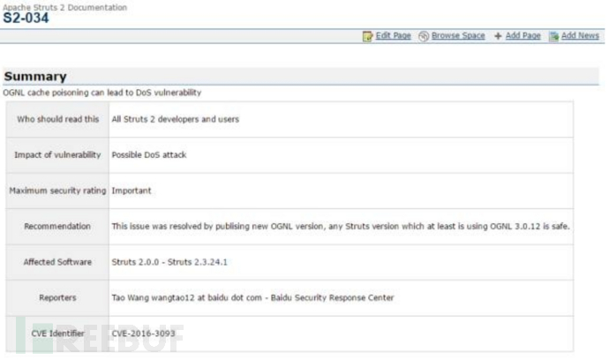Open the Browse Space link
The width and height of the screenshot is (609, 360).
458,35
